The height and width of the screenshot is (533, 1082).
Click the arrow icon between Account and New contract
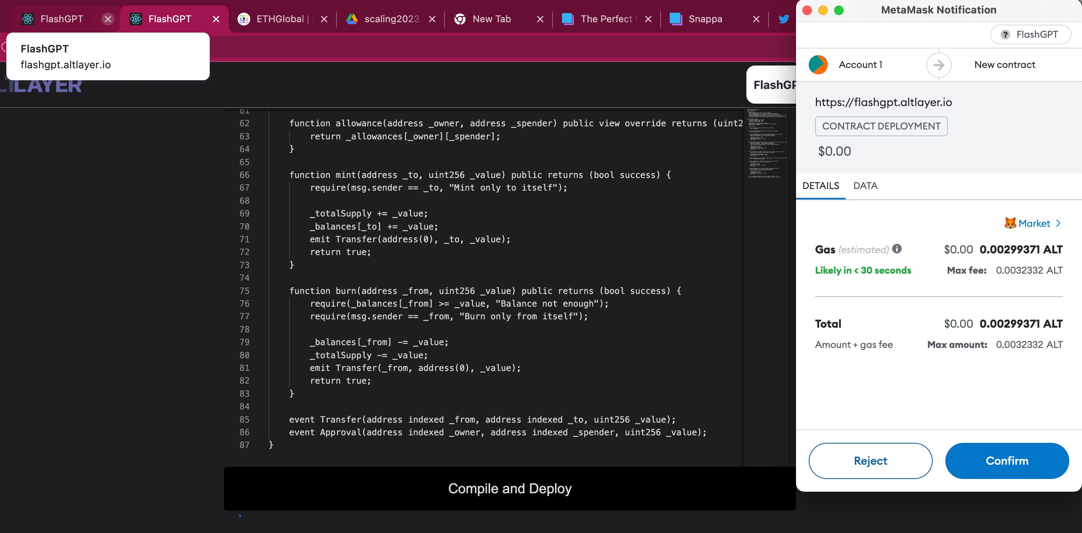coord(939,65)
